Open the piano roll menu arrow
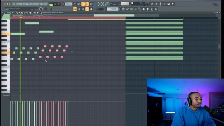The height and width of the screenshot is (126, 224). coord(2,13)
